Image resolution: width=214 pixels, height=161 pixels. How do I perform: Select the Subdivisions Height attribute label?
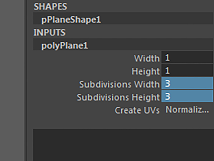pos(118,97)
